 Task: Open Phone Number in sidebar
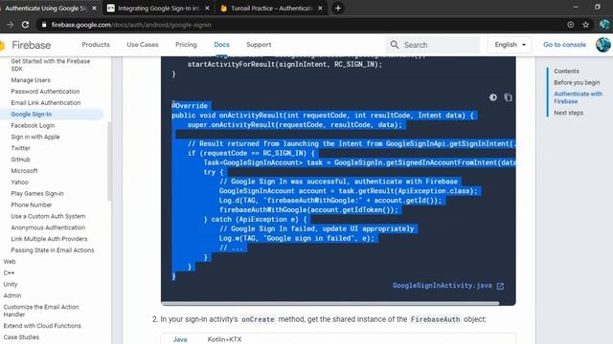tap(32, 204)
